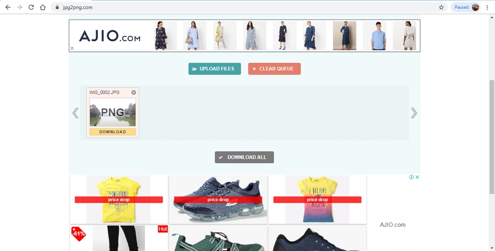Click the IMG_0002 PNG thumbnail preview
This screenshot has width=495, height=251.
tap(112, 112)
